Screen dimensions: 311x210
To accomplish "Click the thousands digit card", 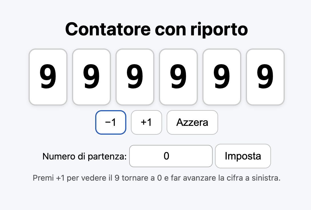I will (x=135, y=77).
